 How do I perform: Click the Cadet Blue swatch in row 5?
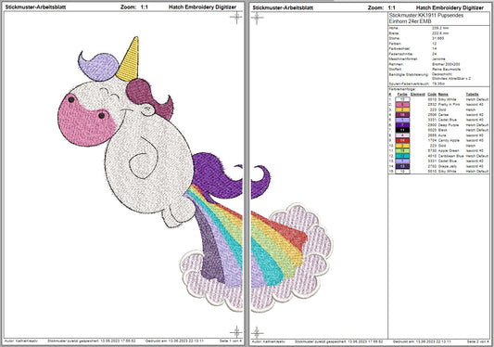pyautogui.click(x=402, y=120)
